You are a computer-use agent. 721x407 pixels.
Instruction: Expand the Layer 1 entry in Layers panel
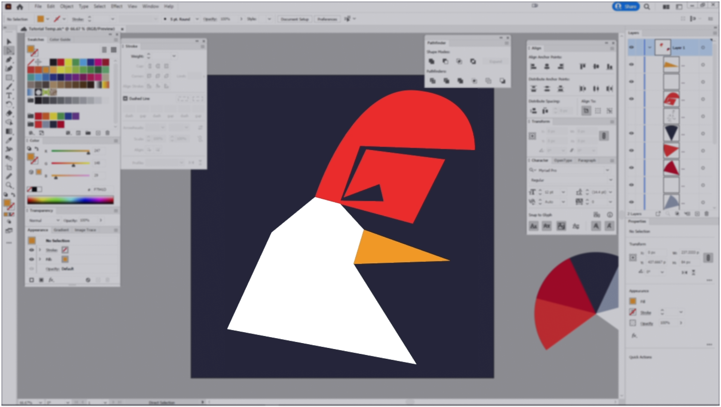click(x=650, y=48)
